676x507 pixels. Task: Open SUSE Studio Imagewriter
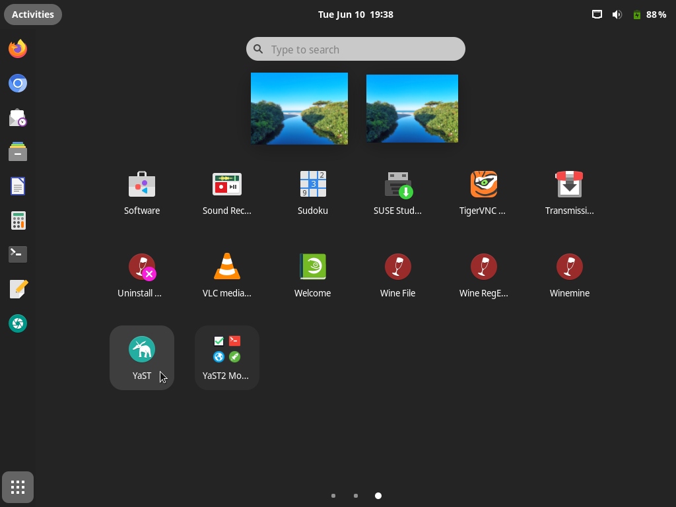[x=397, y=193]
